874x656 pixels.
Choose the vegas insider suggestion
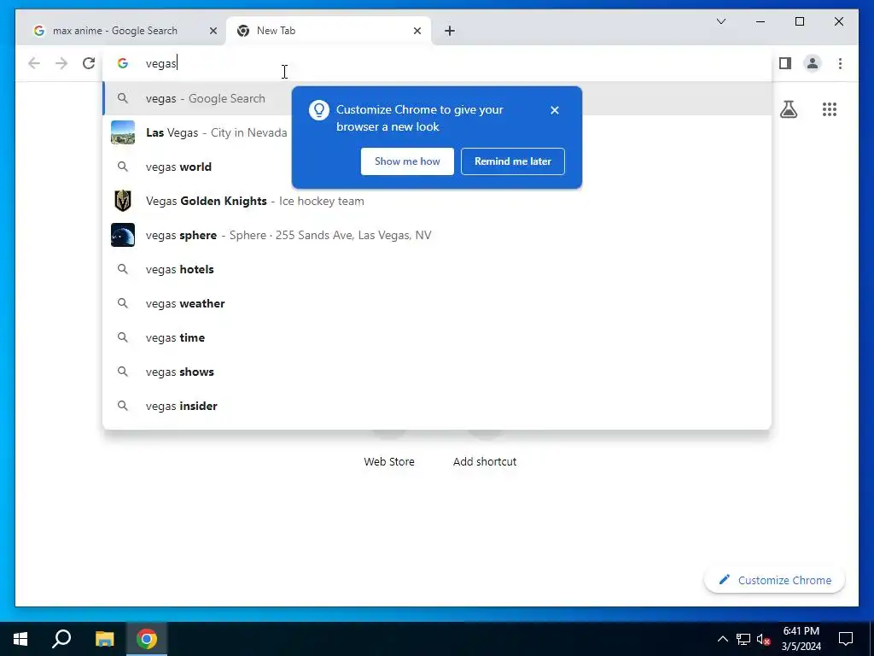pyautogui.click(x=437, y=406)
